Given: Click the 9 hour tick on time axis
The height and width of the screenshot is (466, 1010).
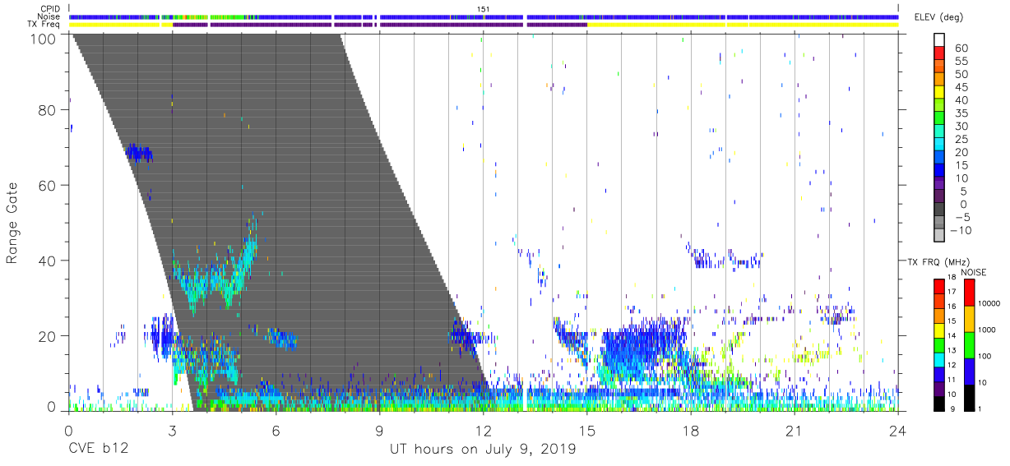Looking at the screenshot, I should pos(379,430).
